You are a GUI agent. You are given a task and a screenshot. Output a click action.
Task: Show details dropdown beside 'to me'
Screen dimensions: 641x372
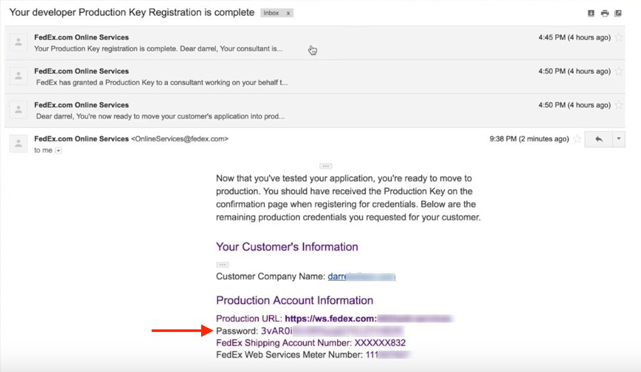(x=58, y=150)
